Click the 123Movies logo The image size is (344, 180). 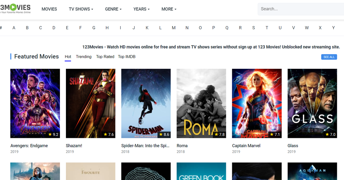(x=15, y=9)
